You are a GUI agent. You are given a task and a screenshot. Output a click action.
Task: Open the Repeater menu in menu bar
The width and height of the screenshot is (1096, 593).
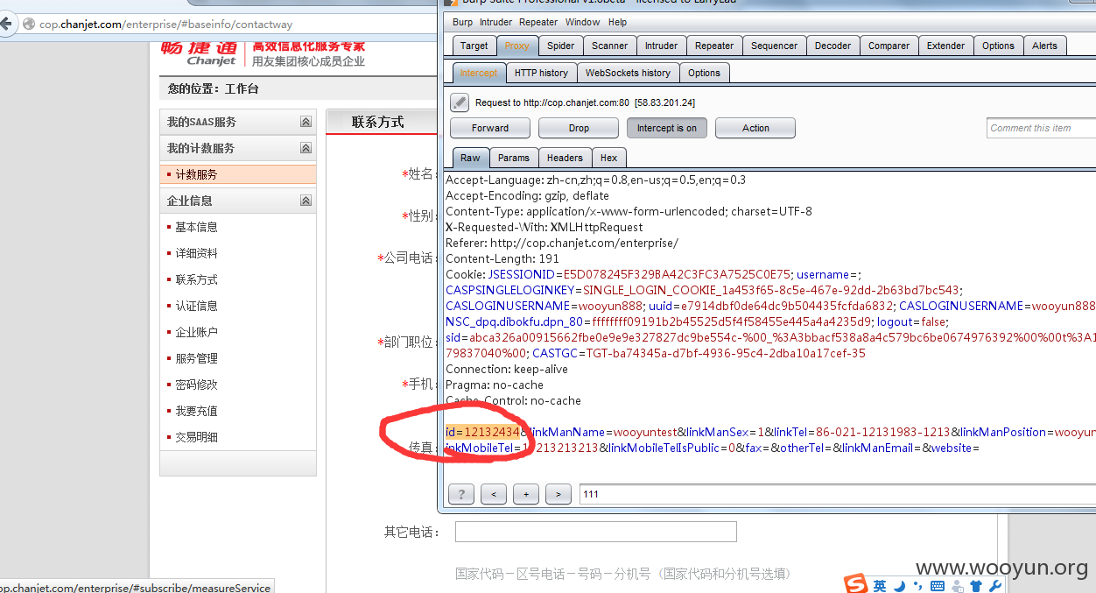[x=538, y=22]
